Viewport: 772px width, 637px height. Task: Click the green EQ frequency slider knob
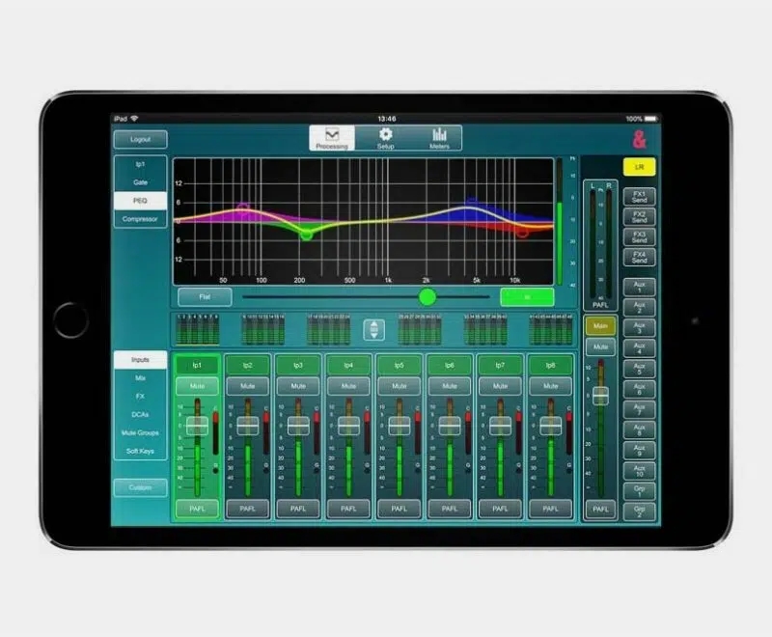[x=427, y=296]
